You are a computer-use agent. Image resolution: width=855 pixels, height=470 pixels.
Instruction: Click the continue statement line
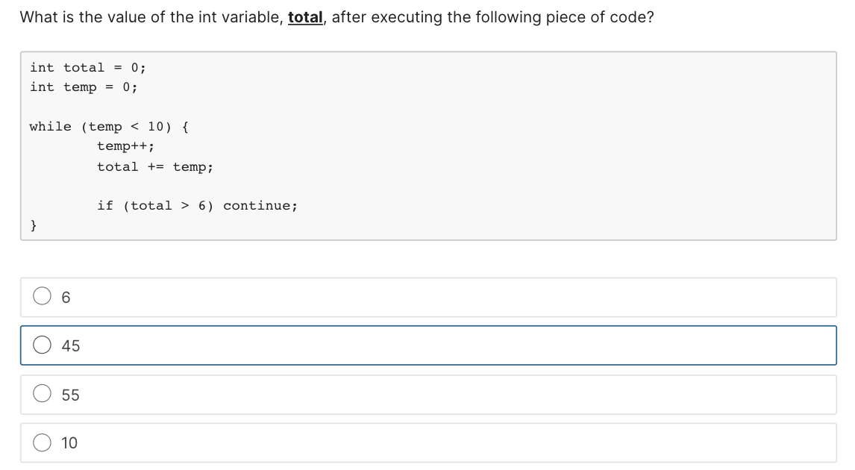click(197, 205)
